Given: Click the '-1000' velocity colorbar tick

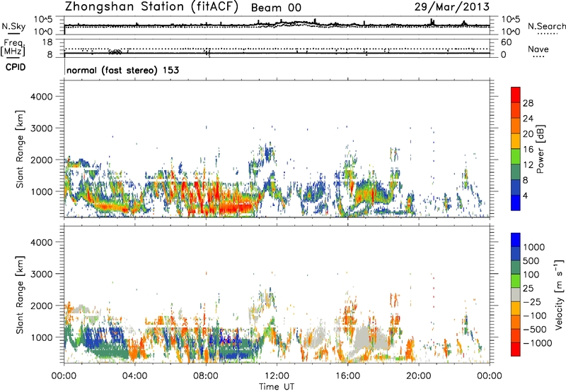Looking at the screenshot, I should [538, 343].
